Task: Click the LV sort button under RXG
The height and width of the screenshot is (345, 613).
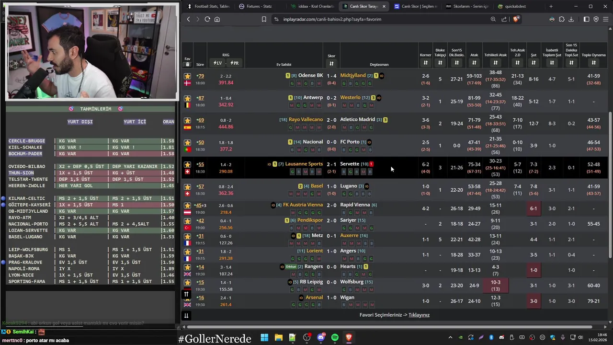Action: [217, 63]
